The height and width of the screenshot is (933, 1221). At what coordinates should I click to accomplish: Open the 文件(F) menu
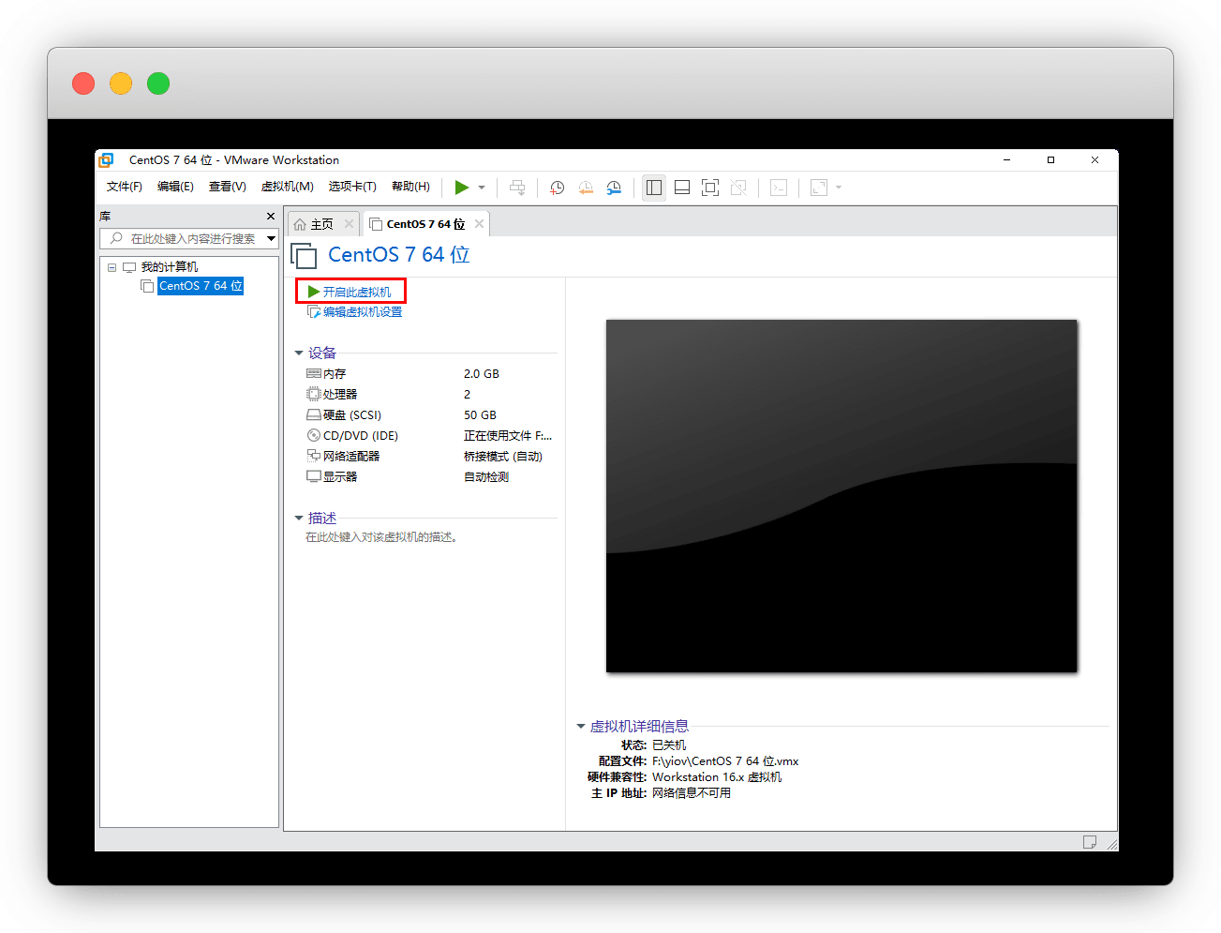pyautogui.click(x=124, y=187)
